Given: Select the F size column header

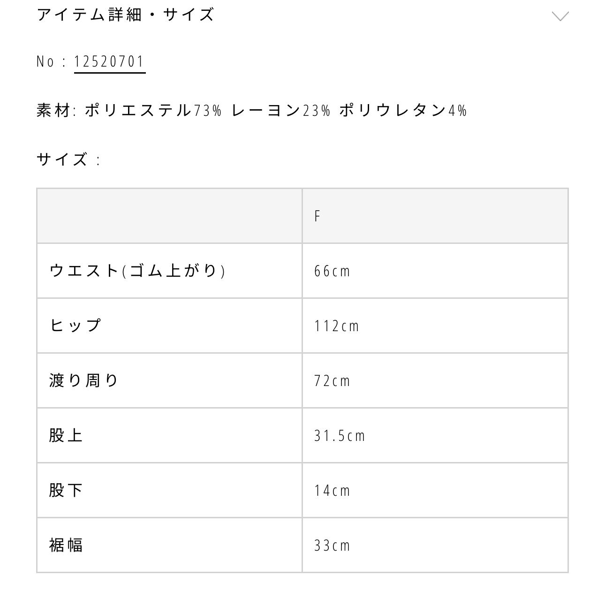Looking at the screenshot, I should (x=318, y=216).
